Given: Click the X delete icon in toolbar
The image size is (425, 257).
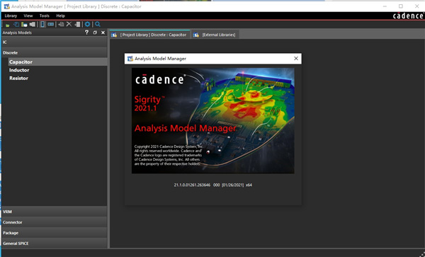Looking at the screenshot, I should pos(69,24).
